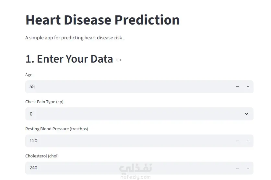271x180 pixels.
Task: Click the Resting Blood Pressure (trestbps) label
Action: [57, 129]
